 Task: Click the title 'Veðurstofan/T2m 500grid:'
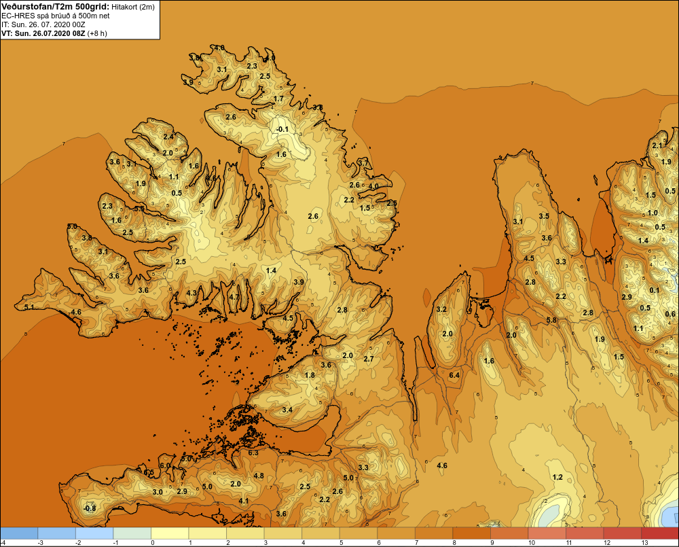[56, 7]
